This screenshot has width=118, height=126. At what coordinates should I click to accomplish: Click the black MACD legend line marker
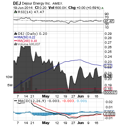point(16,101)
